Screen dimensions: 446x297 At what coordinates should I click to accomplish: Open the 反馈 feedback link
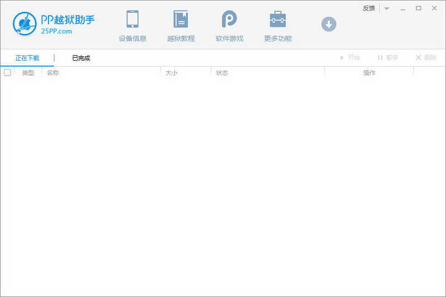[369, 8]
